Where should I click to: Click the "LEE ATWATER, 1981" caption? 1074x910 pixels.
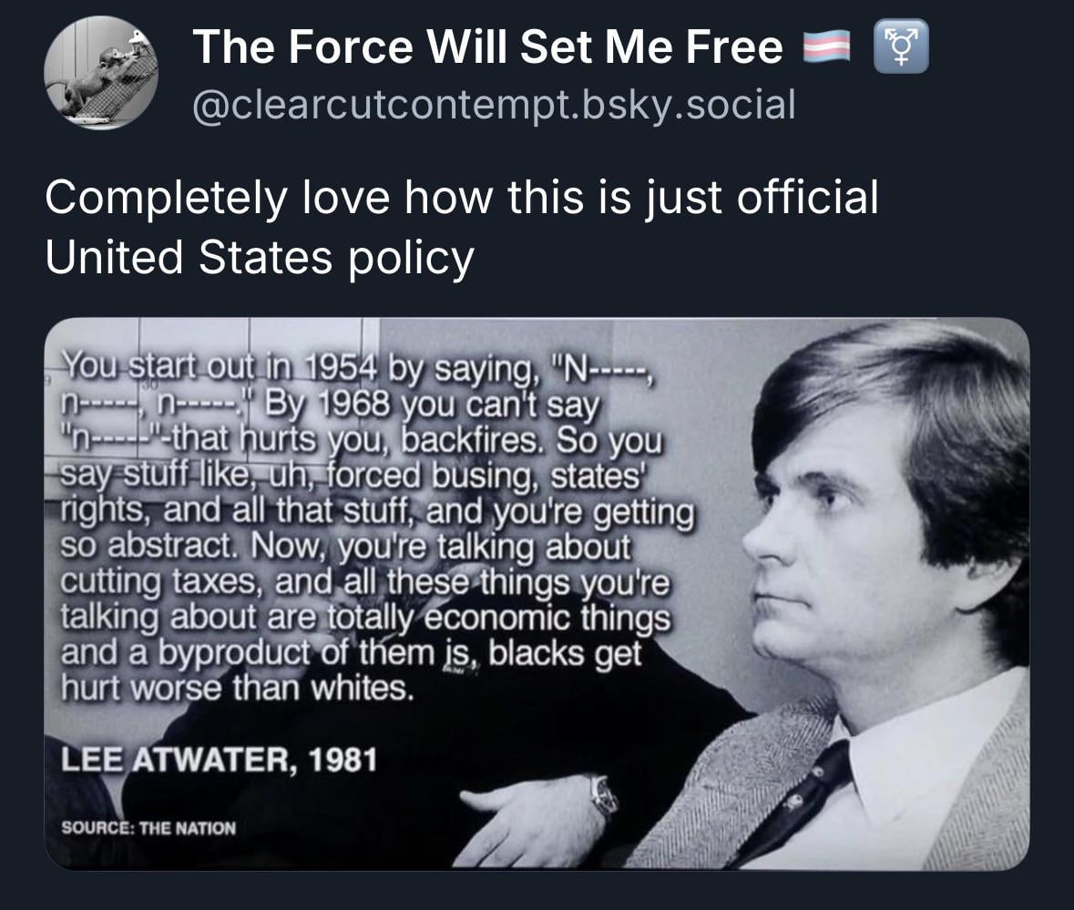click(218, 760)
